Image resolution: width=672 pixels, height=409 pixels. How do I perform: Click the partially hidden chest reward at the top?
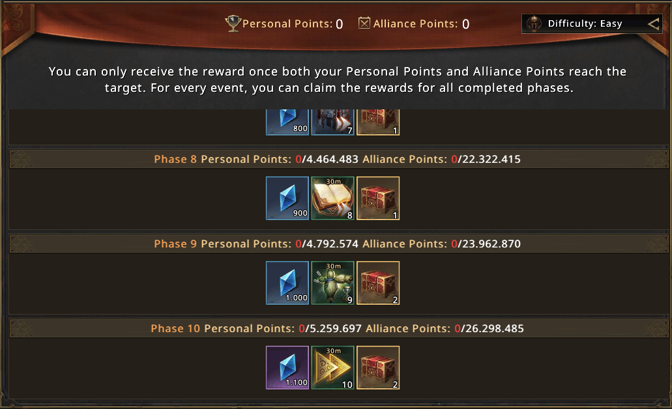(378, 122)
